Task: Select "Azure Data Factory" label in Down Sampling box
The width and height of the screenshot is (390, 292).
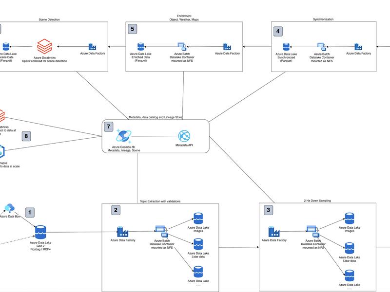Action: (274, 240)
